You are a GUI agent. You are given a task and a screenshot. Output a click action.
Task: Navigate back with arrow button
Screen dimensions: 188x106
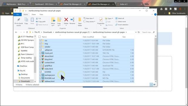16,32
